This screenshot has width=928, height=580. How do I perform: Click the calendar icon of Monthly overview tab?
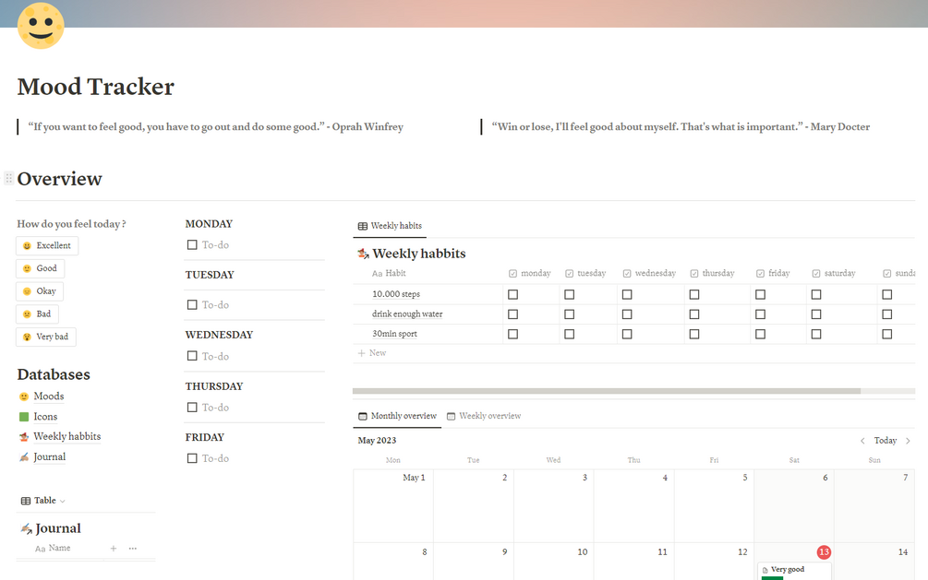click(x=363, y=416)
